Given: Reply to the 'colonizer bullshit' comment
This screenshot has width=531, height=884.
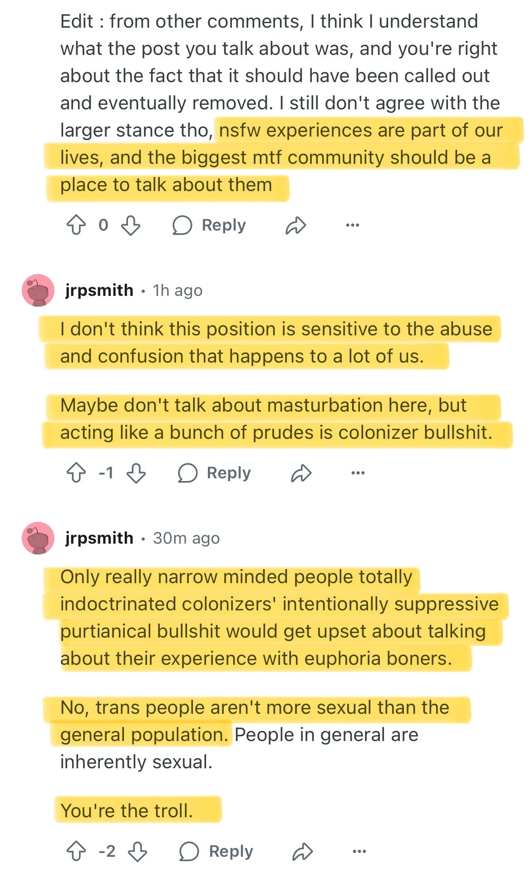Looking at the screenshot, I should (x=214, y=473).
